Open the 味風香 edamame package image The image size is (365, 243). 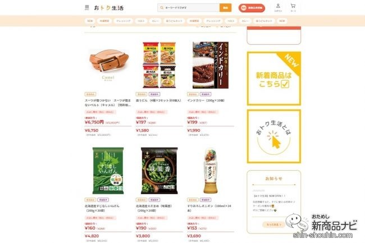tap(159, 171)
